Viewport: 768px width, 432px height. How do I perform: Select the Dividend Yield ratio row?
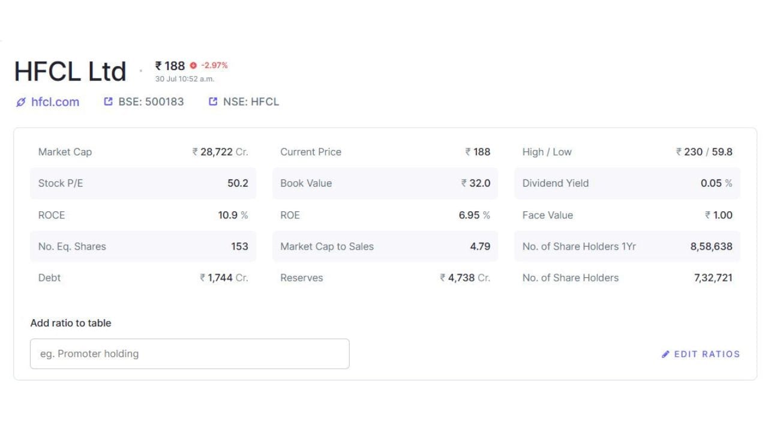pos(627,183)
